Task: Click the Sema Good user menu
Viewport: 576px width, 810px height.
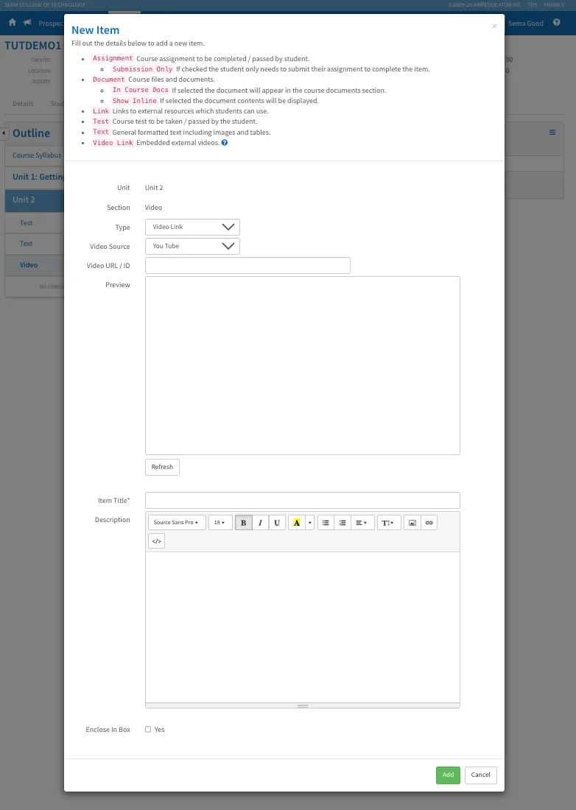Action: click(x=525, y=24)
